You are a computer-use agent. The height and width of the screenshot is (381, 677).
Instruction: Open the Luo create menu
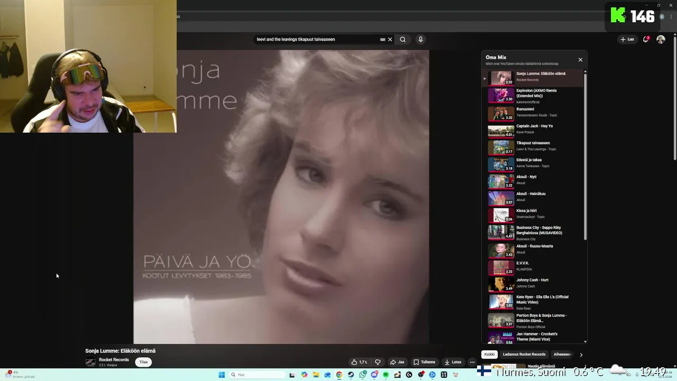[627, 39]
